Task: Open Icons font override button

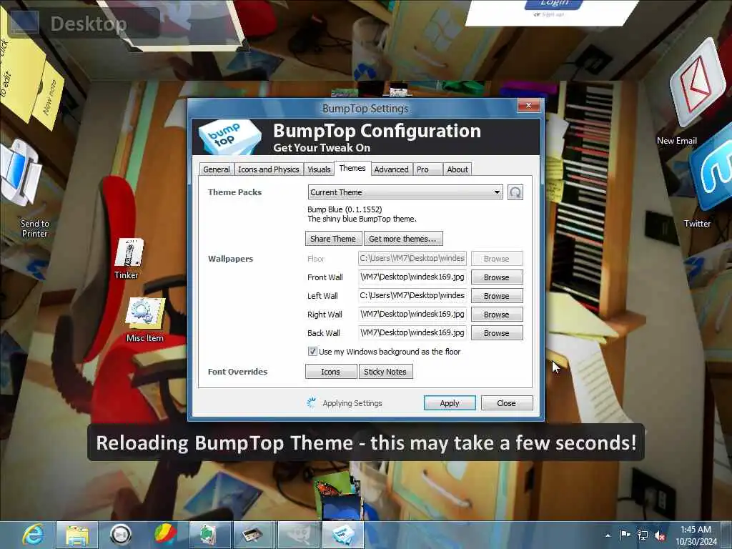Action: 330,372
